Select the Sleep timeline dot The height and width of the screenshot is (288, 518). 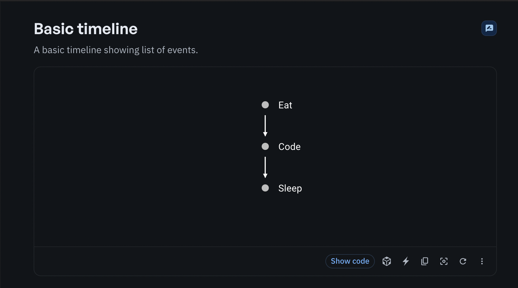pyautogui.click(x=265, y=188)
